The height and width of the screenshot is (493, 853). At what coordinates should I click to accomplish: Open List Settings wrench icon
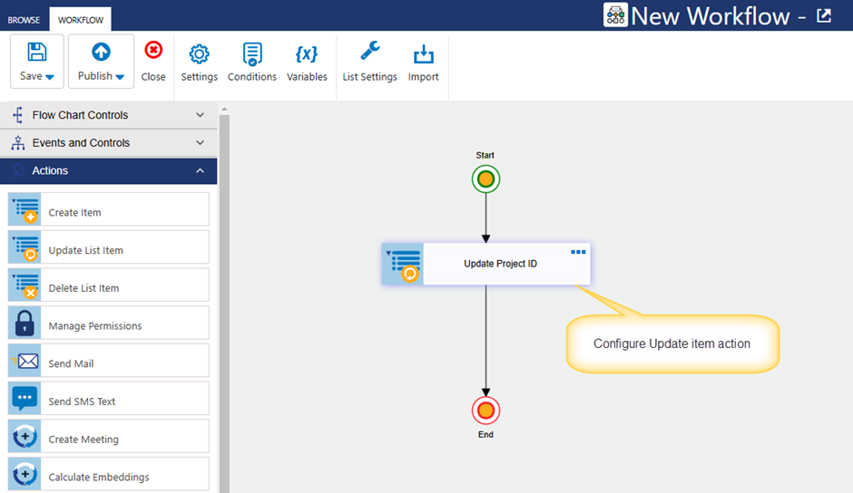tap(370, 52)
